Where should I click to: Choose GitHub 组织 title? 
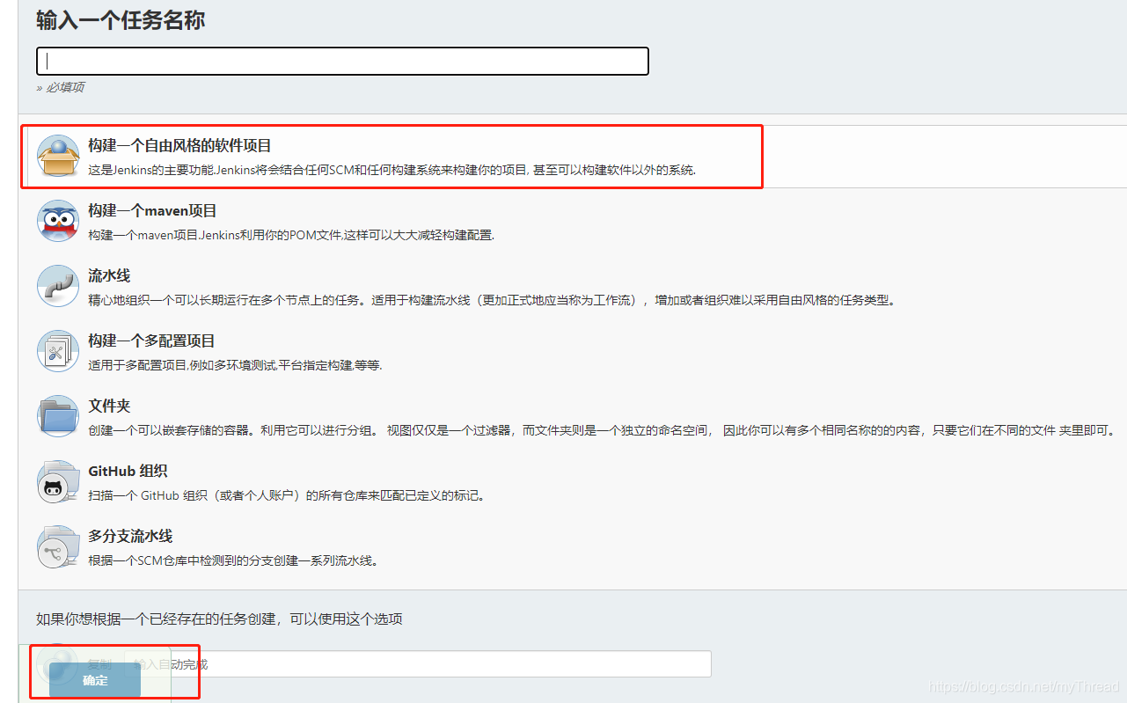coord(128,472)
